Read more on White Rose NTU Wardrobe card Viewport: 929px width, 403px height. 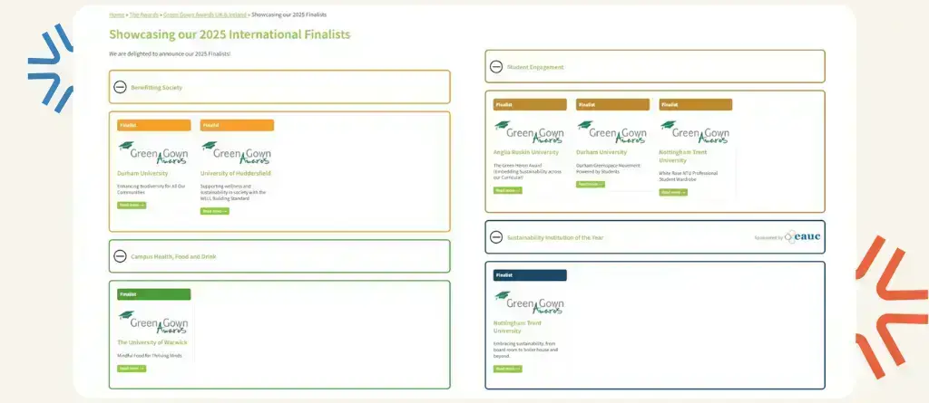pyautogui.click(x=673, y=192)
